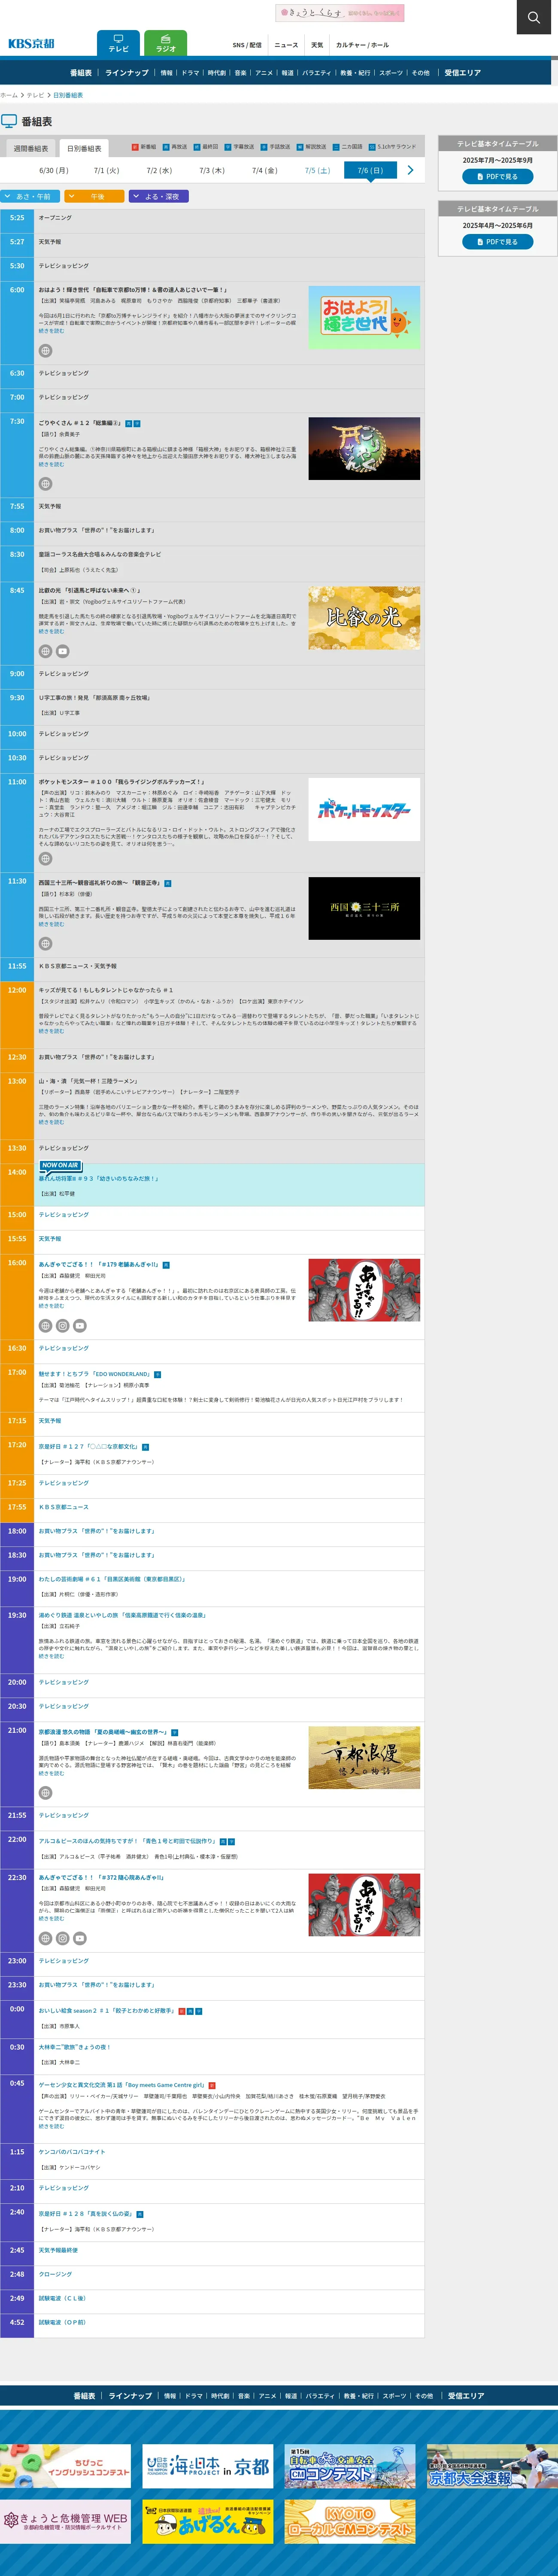Open globe icon for 22:30 あんぎゃでござる

(x=45, y=1938)
